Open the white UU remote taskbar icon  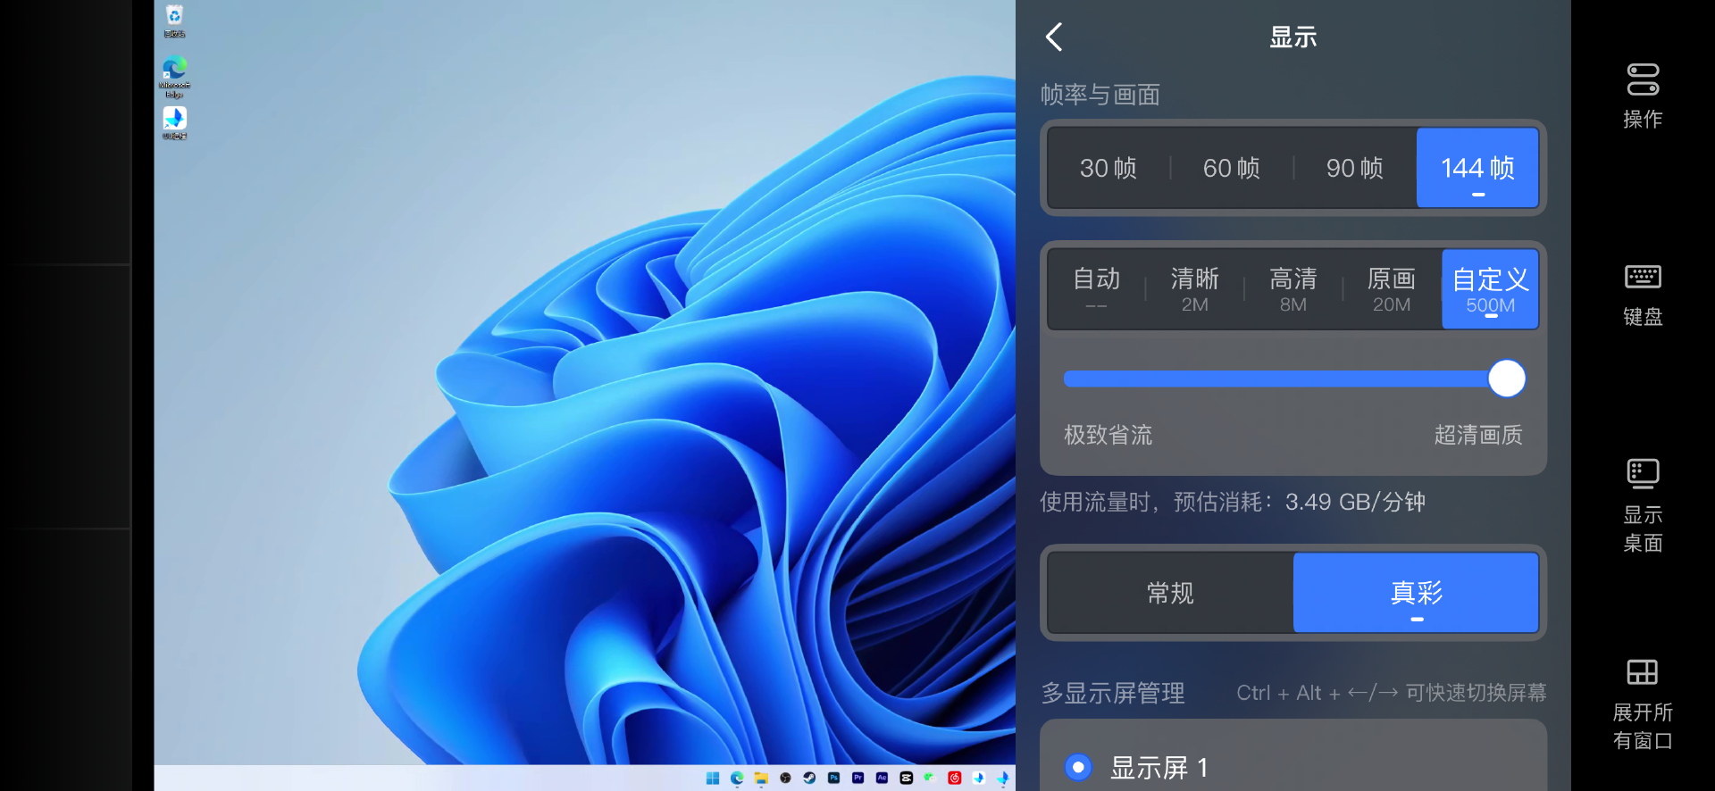[x=979, y=778]
